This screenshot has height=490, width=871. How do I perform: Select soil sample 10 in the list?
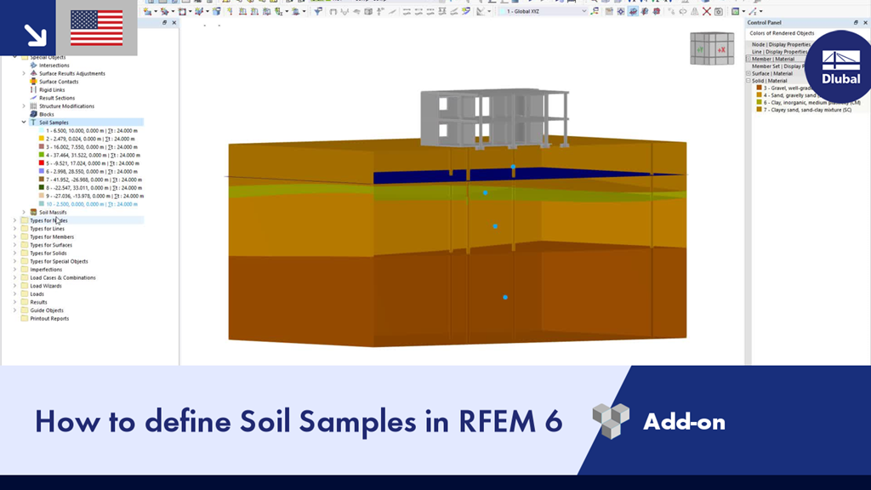pyautogui.click(x=85, y=204)
